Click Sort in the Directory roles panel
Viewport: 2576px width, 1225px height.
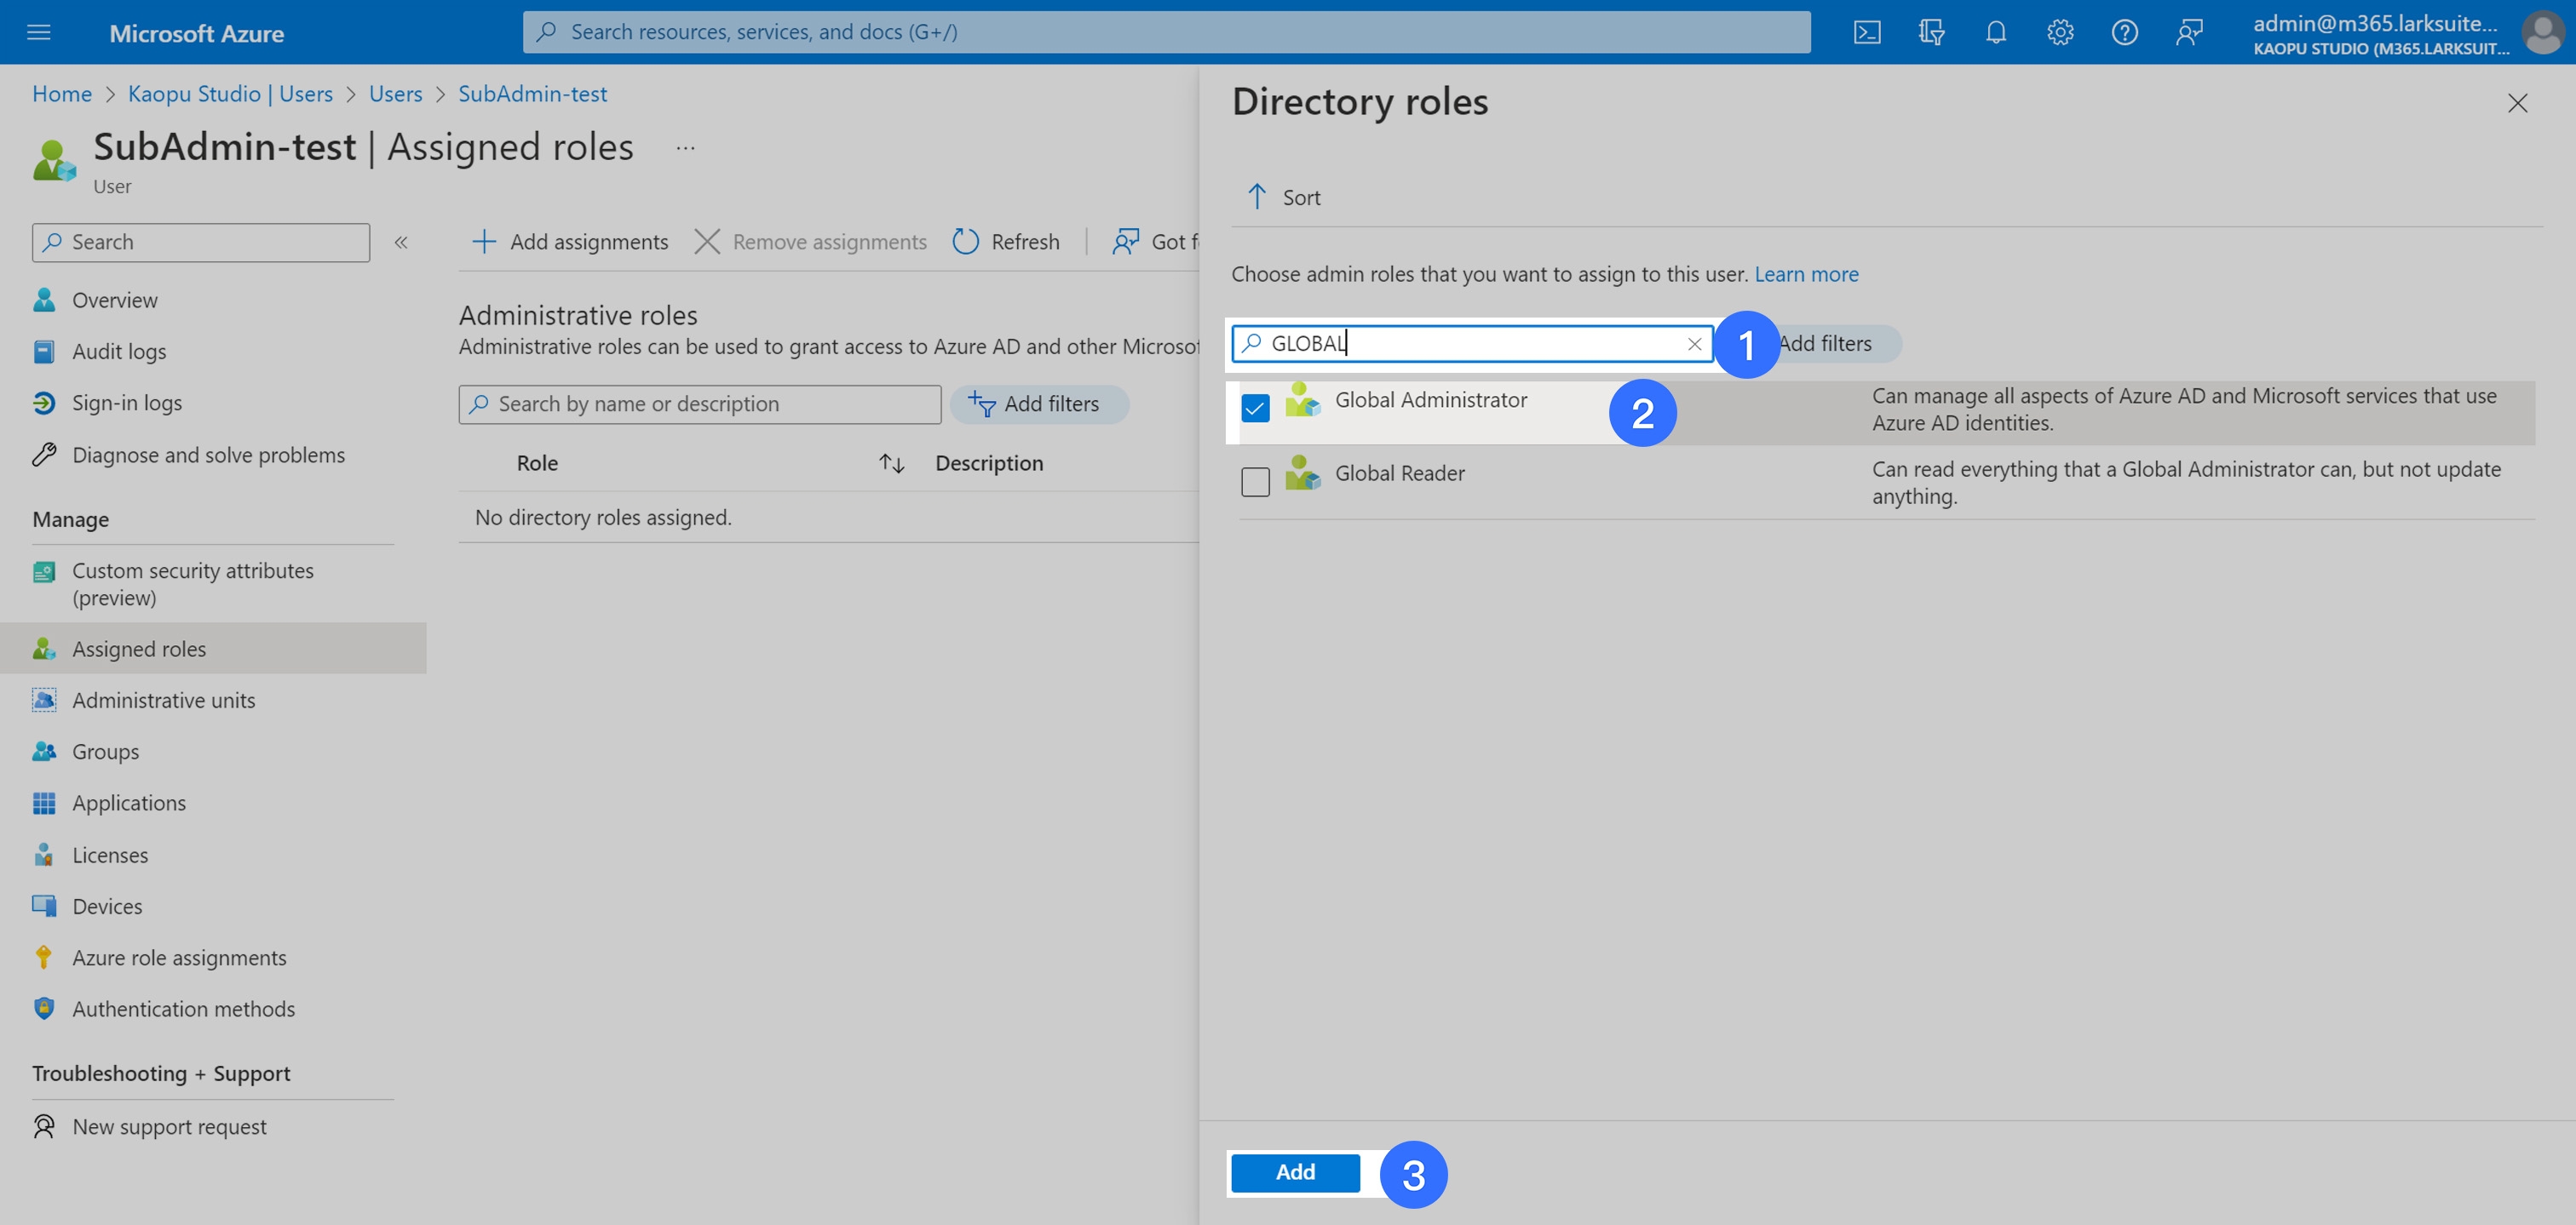(1283, 197)
